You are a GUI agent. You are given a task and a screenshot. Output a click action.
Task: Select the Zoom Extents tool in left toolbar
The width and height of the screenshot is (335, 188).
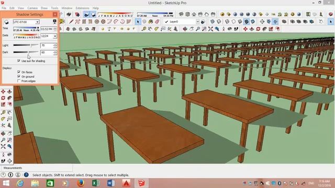3,146
